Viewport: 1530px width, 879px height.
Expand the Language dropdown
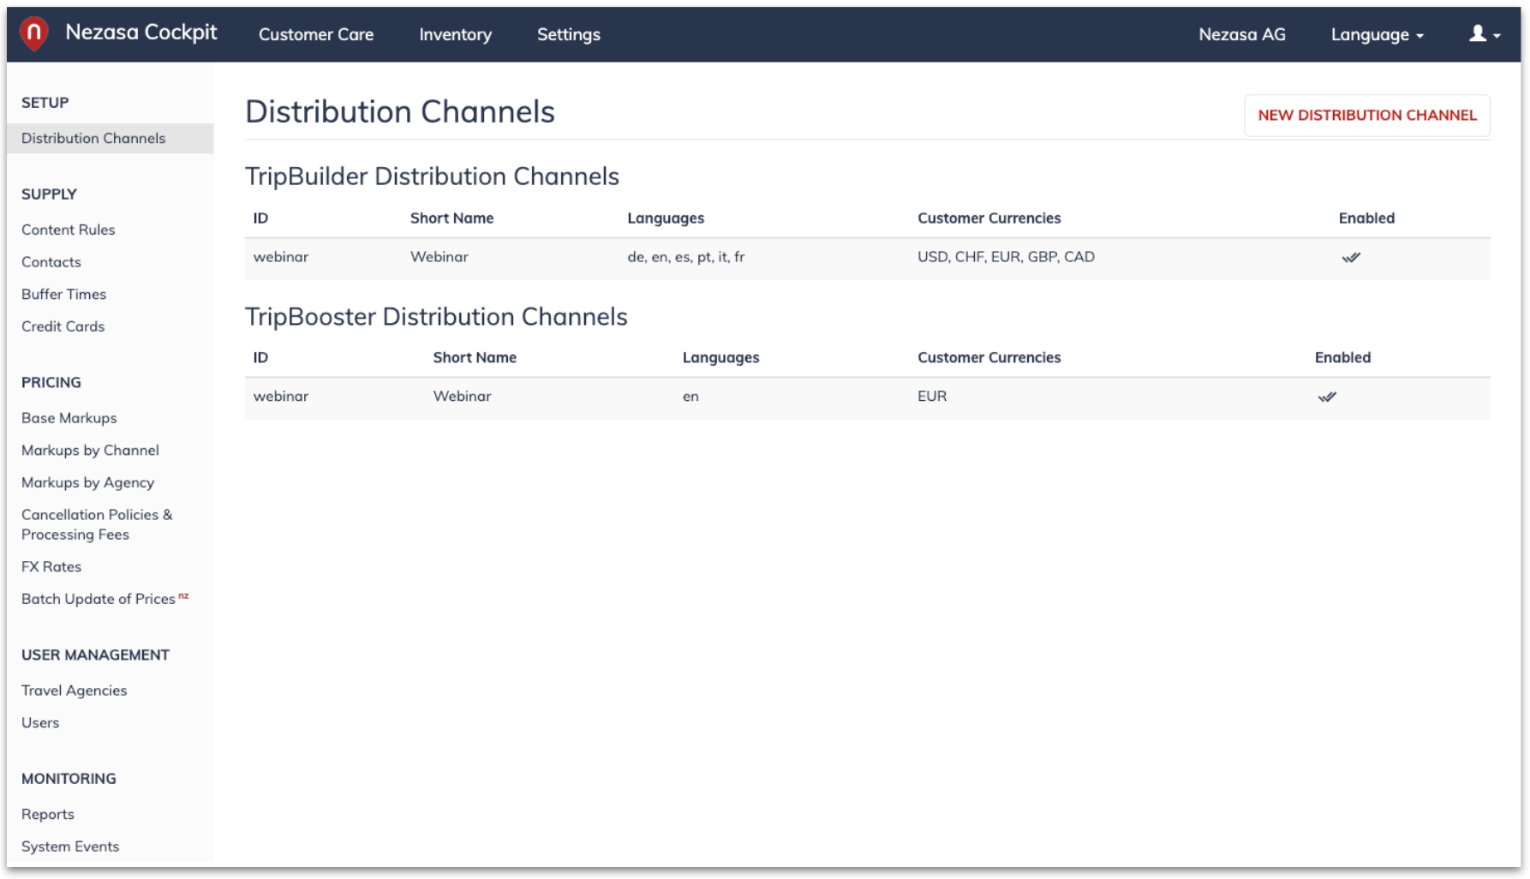pos(1377,34)
